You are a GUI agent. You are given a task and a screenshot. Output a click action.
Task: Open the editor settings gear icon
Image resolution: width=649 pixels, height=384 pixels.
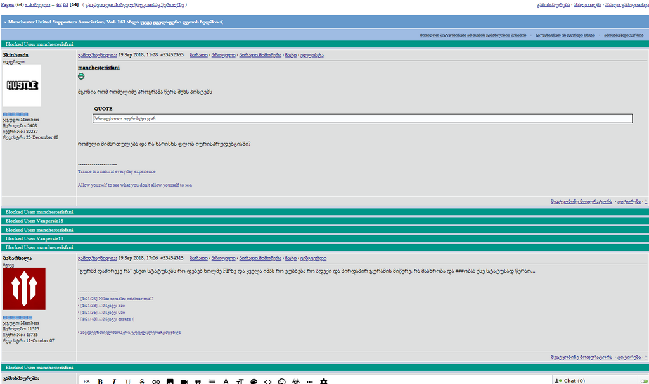pyautogui.click(x=324, y=381)
